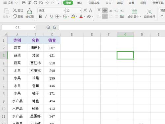Open the 宋体 font name dropdown
This screenshot has width=165, height=124.
[x=64, y=11]
